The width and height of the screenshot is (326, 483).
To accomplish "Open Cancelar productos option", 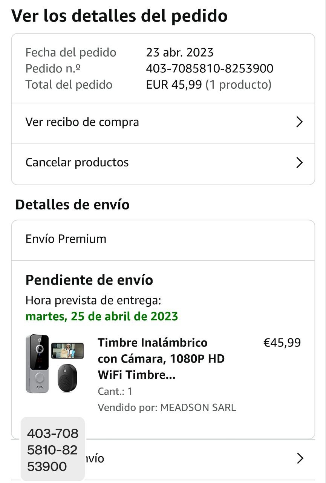I will (x=77, y=163).
